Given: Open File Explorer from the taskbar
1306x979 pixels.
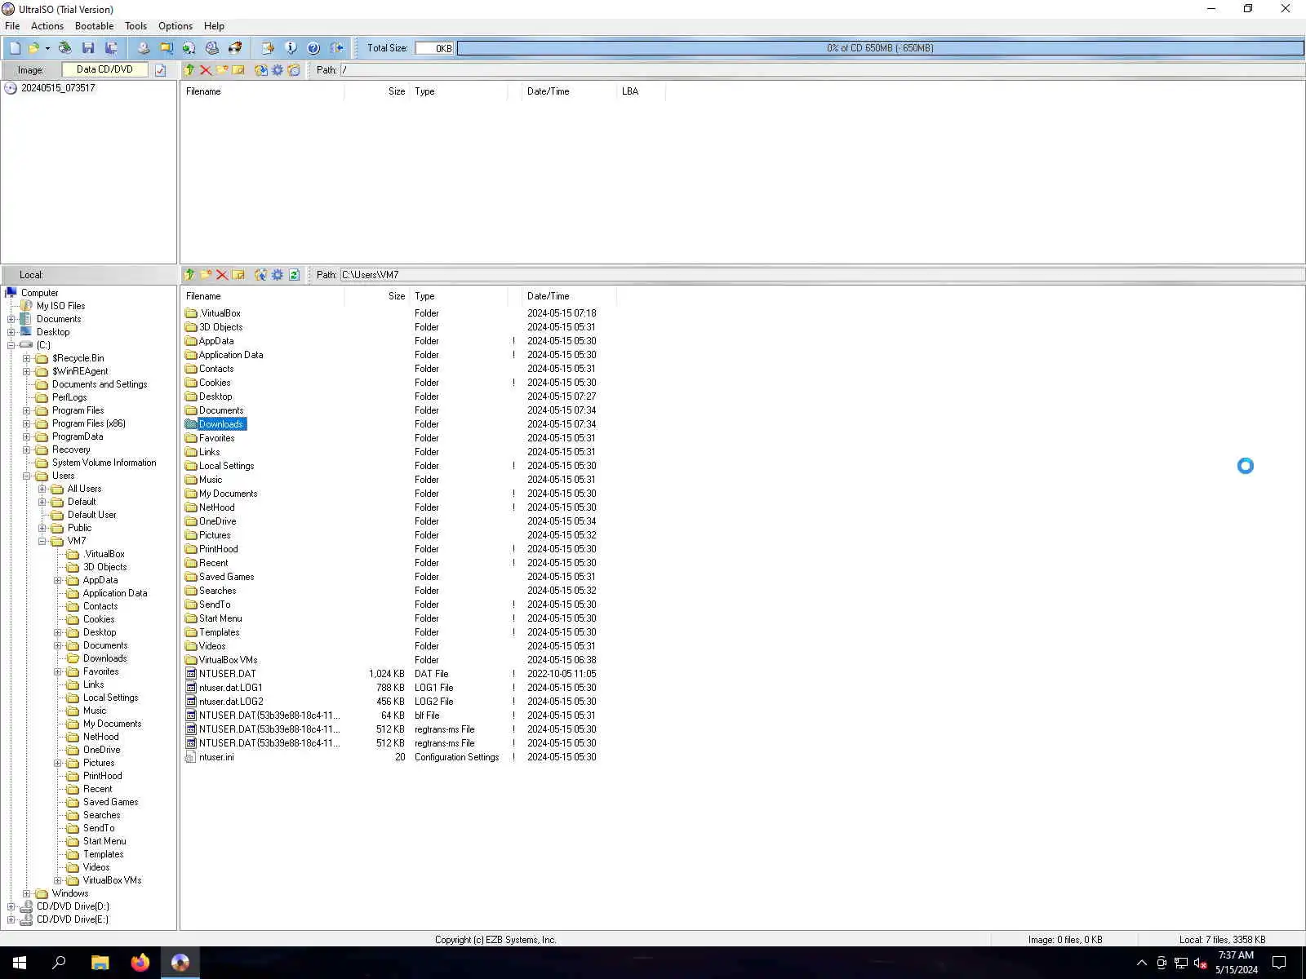Looking at the screenshot, I should click(100, 963).
